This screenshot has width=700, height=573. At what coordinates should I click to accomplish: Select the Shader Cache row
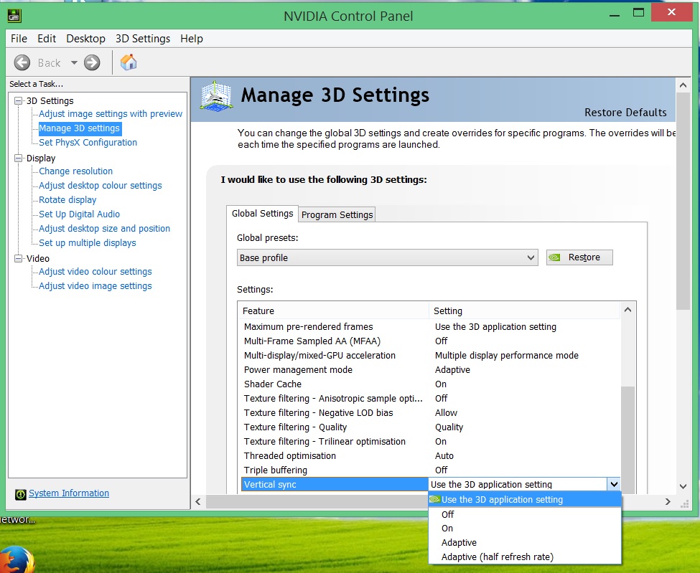click(x=430, y=384)
